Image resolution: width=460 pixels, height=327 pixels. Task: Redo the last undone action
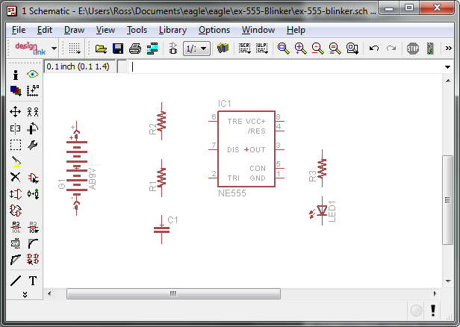[391, 48]
